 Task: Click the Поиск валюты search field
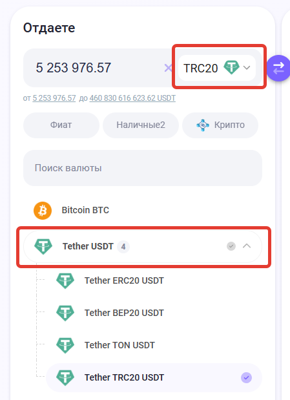(143, 168)
